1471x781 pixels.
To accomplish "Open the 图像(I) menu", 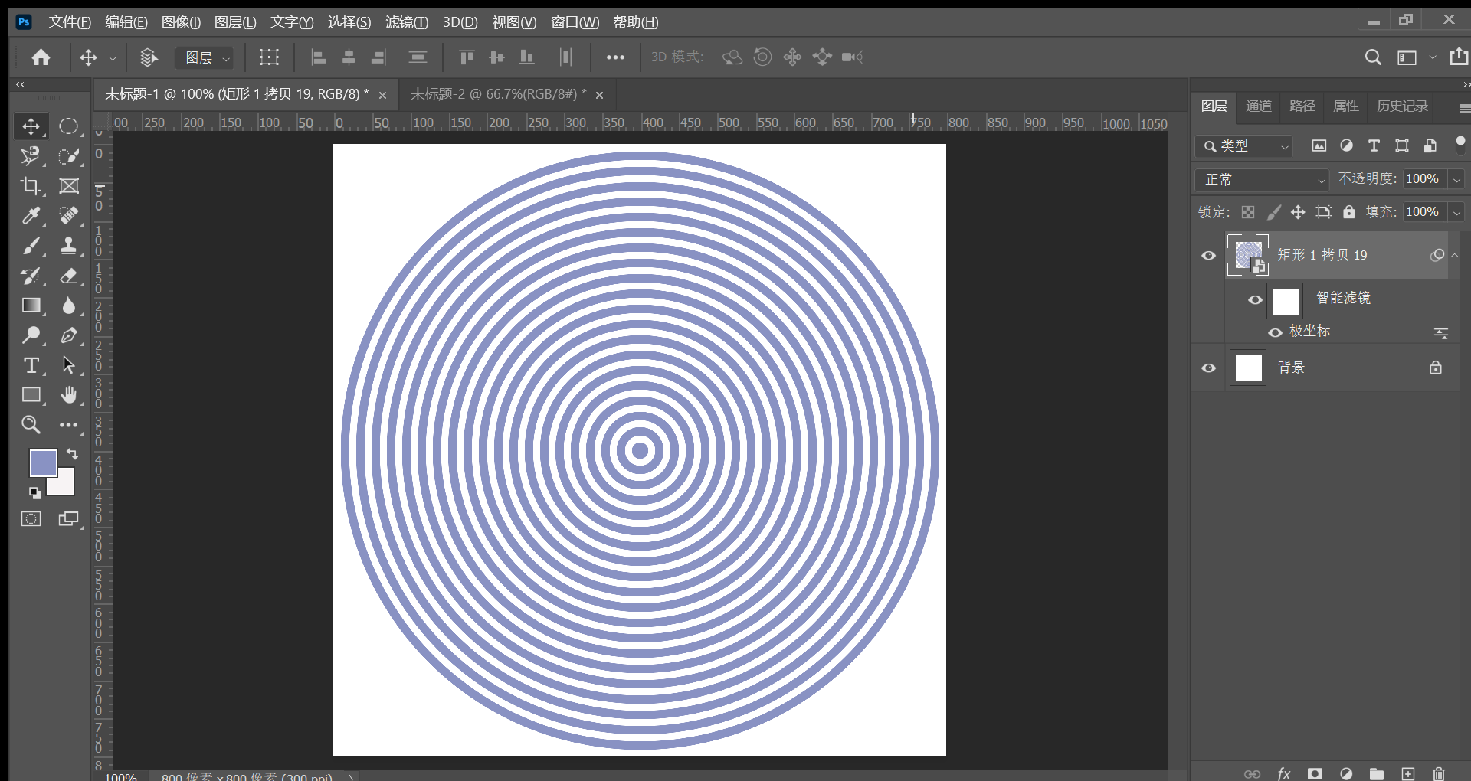I will 181,22.
